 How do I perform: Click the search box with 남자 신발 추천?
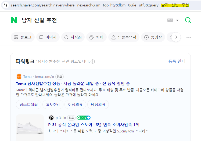click(39, 20)
